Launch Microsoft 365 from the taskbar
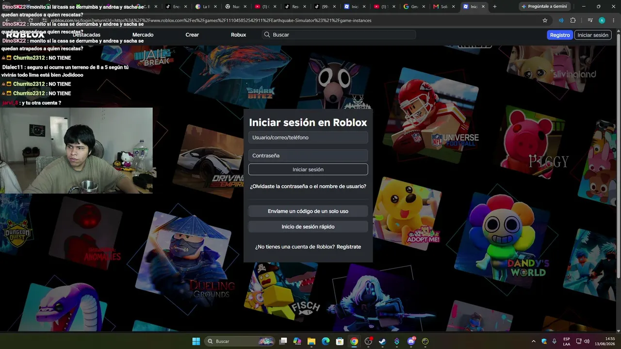The height and width of the screenshot is (349, 621). 297,341
